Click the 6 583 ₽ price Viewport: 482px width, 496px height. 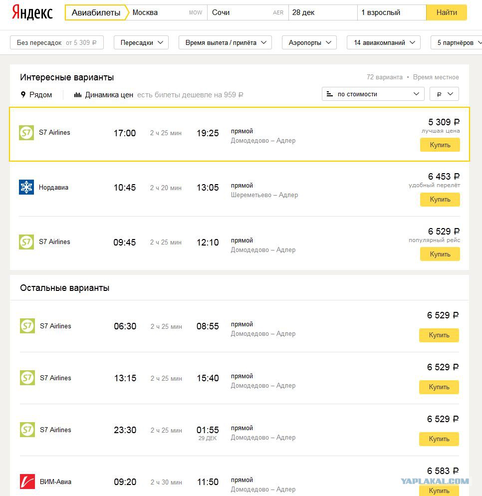click(443, 471)
